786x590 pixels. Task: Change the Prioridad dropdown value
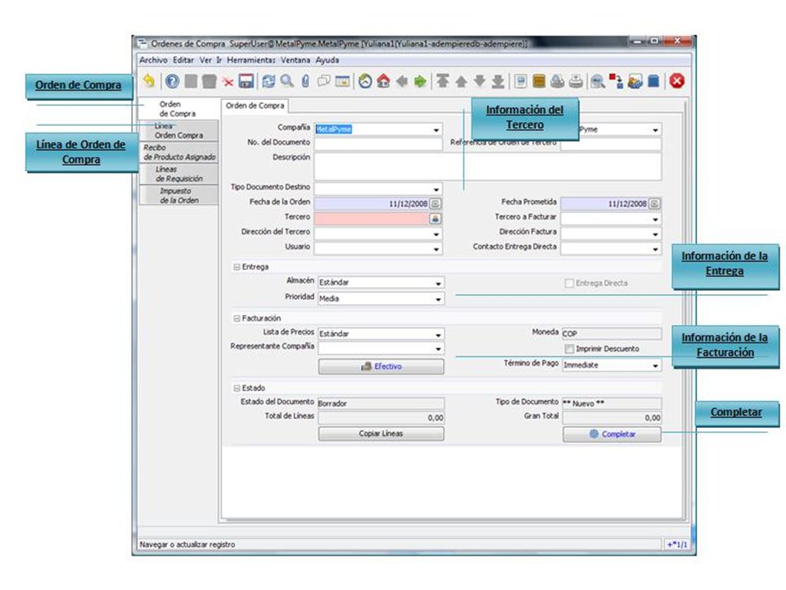pos(438,300)
